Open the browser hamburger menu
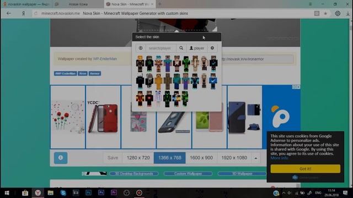 click(310, 4)
